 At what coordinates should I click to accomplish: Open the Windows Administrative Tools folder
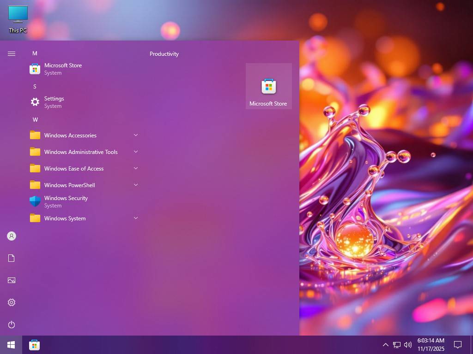point(85,152)
